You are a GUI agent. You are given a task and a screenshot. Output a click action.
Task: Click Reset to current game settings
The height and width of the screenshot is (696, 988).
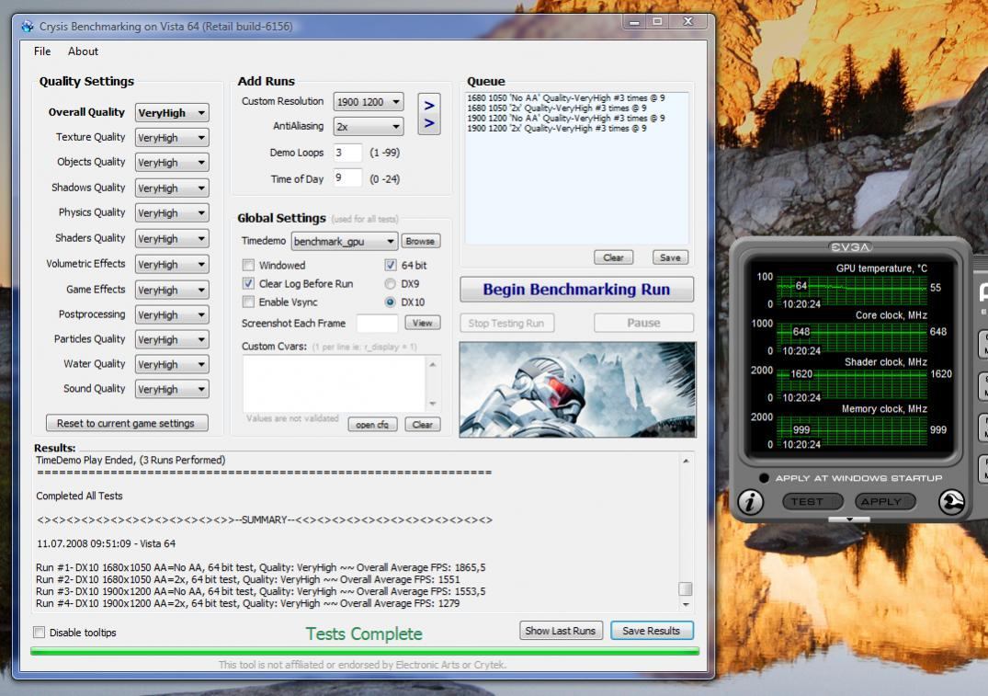click(127, 423)
